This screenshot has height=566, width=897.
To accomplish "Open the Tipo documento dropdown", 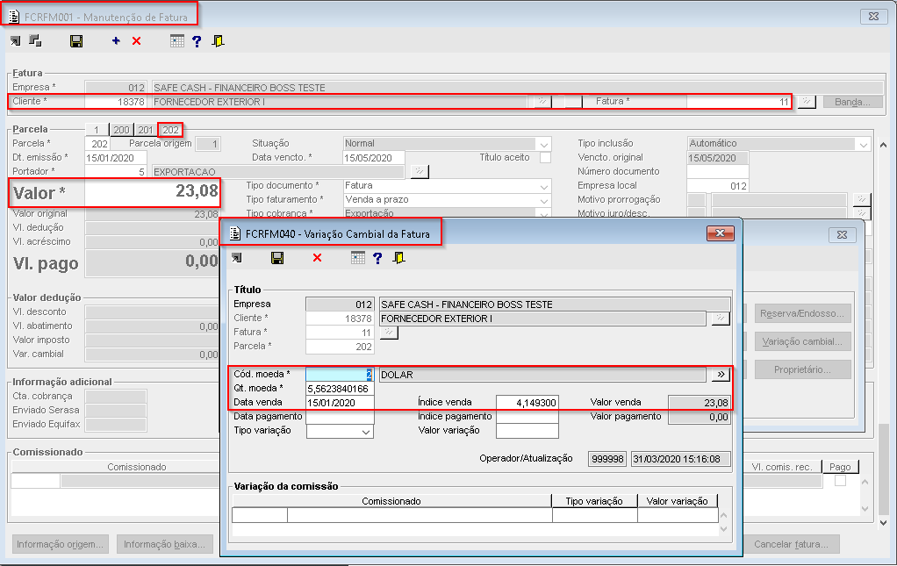I will pyautogui.click(x=543, y=186).
